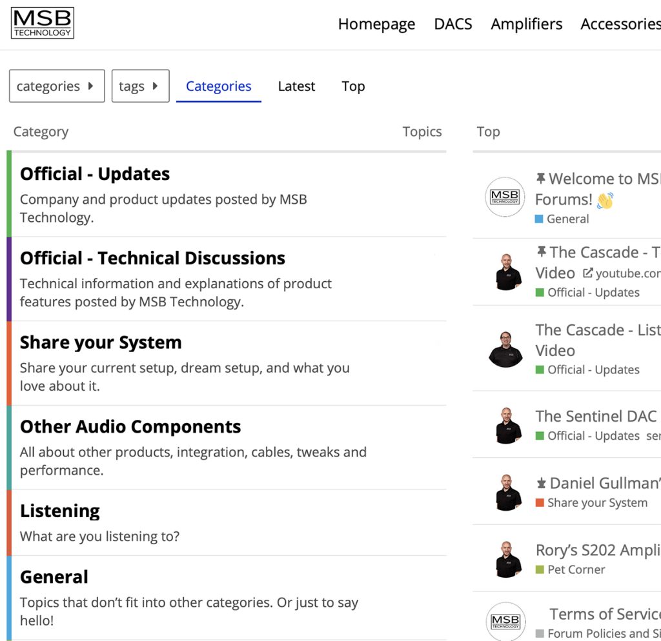This screenshot has height=641, width=661.
Task: Open the Terms of Service topic
Action: coord(605,614)
